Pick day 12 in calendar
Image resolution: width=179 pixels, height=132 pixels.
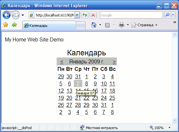[61, 91]
